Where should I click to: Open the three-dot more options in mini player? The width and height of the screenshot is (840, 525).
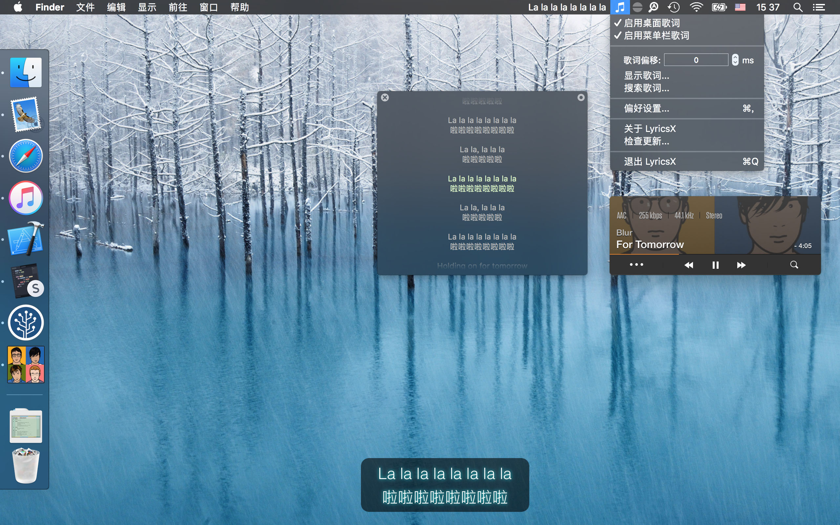point(636,265)
